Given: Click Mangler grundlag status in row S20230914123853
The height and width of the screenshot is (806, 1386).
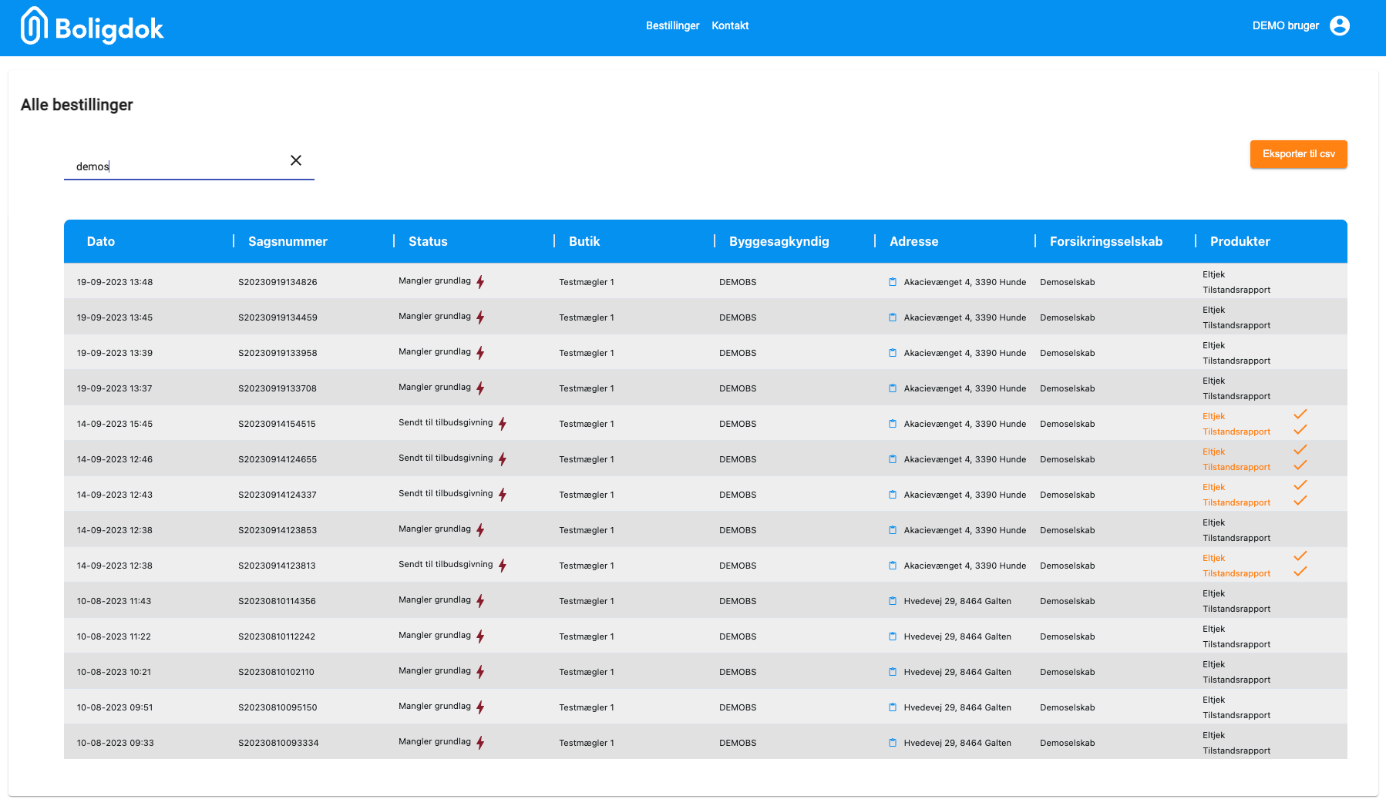Looking at the screenshot, I should [435, 529].
